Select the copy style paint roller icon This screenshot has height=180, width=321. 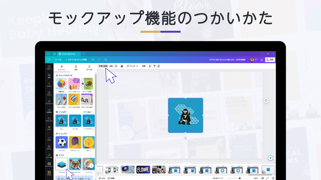154,66
